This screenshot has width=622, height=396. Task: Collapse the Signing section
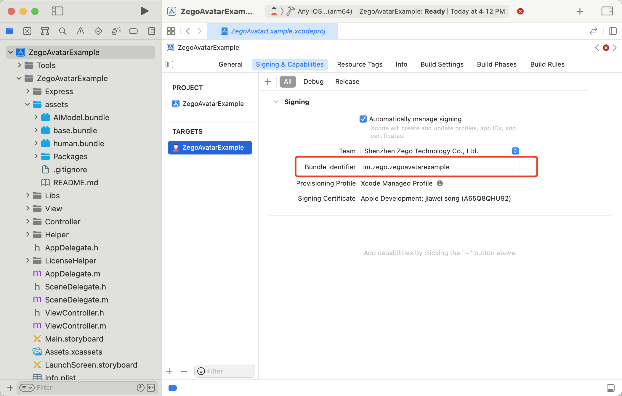click(x=276, y=102)
